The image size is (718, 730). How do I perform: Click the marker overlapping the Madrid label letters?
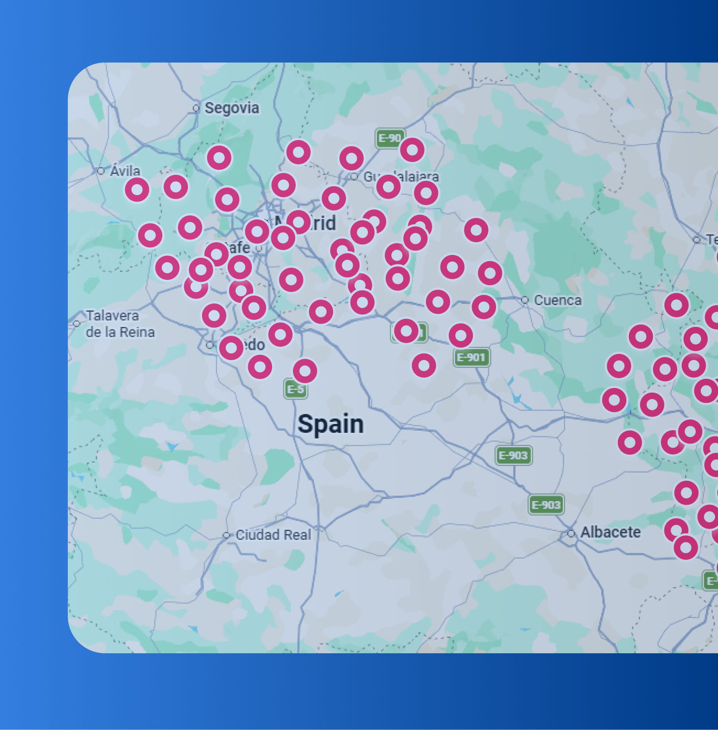tap(298, 222)
